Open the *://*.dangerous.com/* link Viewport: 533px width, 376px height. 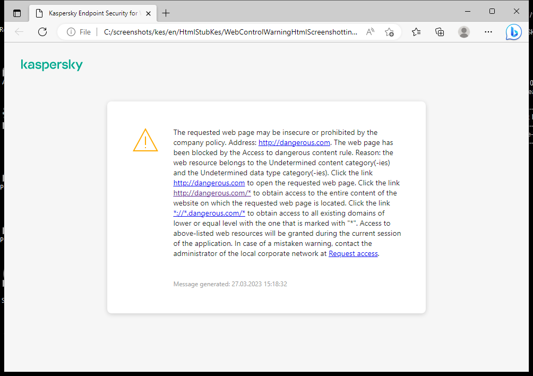209,213
